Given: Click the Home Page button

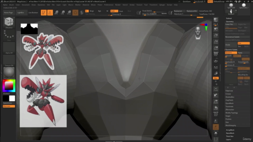Looking at the screenshot, I should (8, 13).
